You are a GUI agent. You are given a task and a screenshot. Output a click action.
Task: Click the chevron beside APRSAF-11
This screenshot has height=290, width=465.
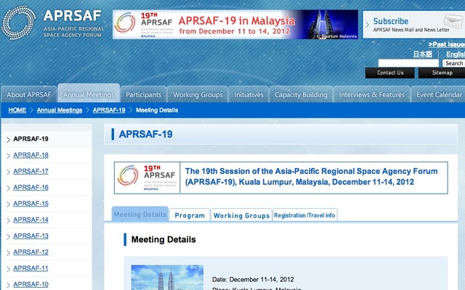8,269
